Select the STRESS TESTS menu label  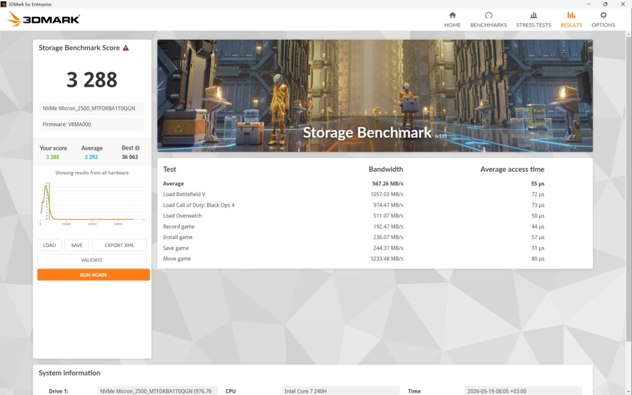(533, 25)
